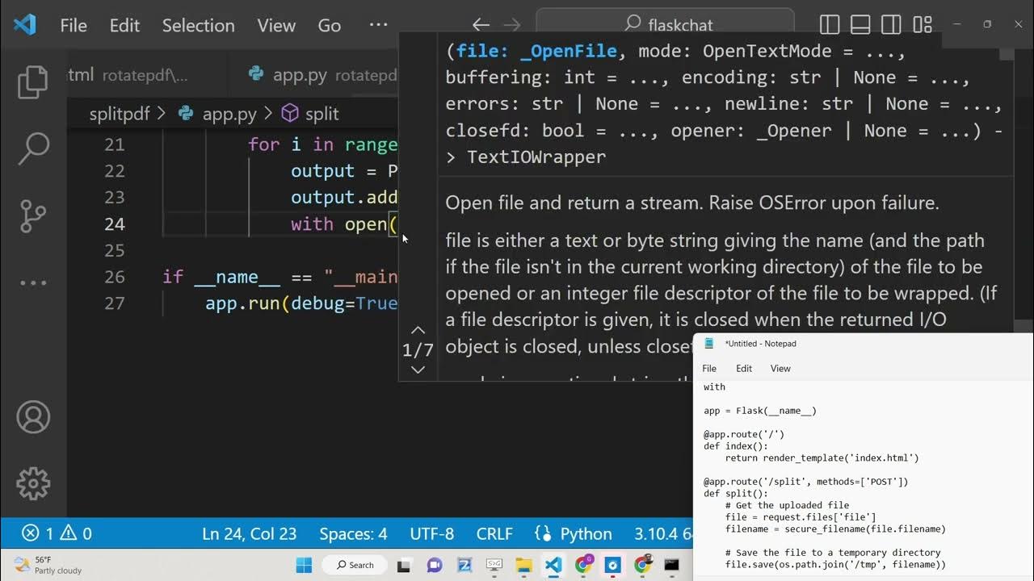The image size is (1034, 581).
Task: Toggle the secondary side bar layout icon
Action: coord(891,25)
